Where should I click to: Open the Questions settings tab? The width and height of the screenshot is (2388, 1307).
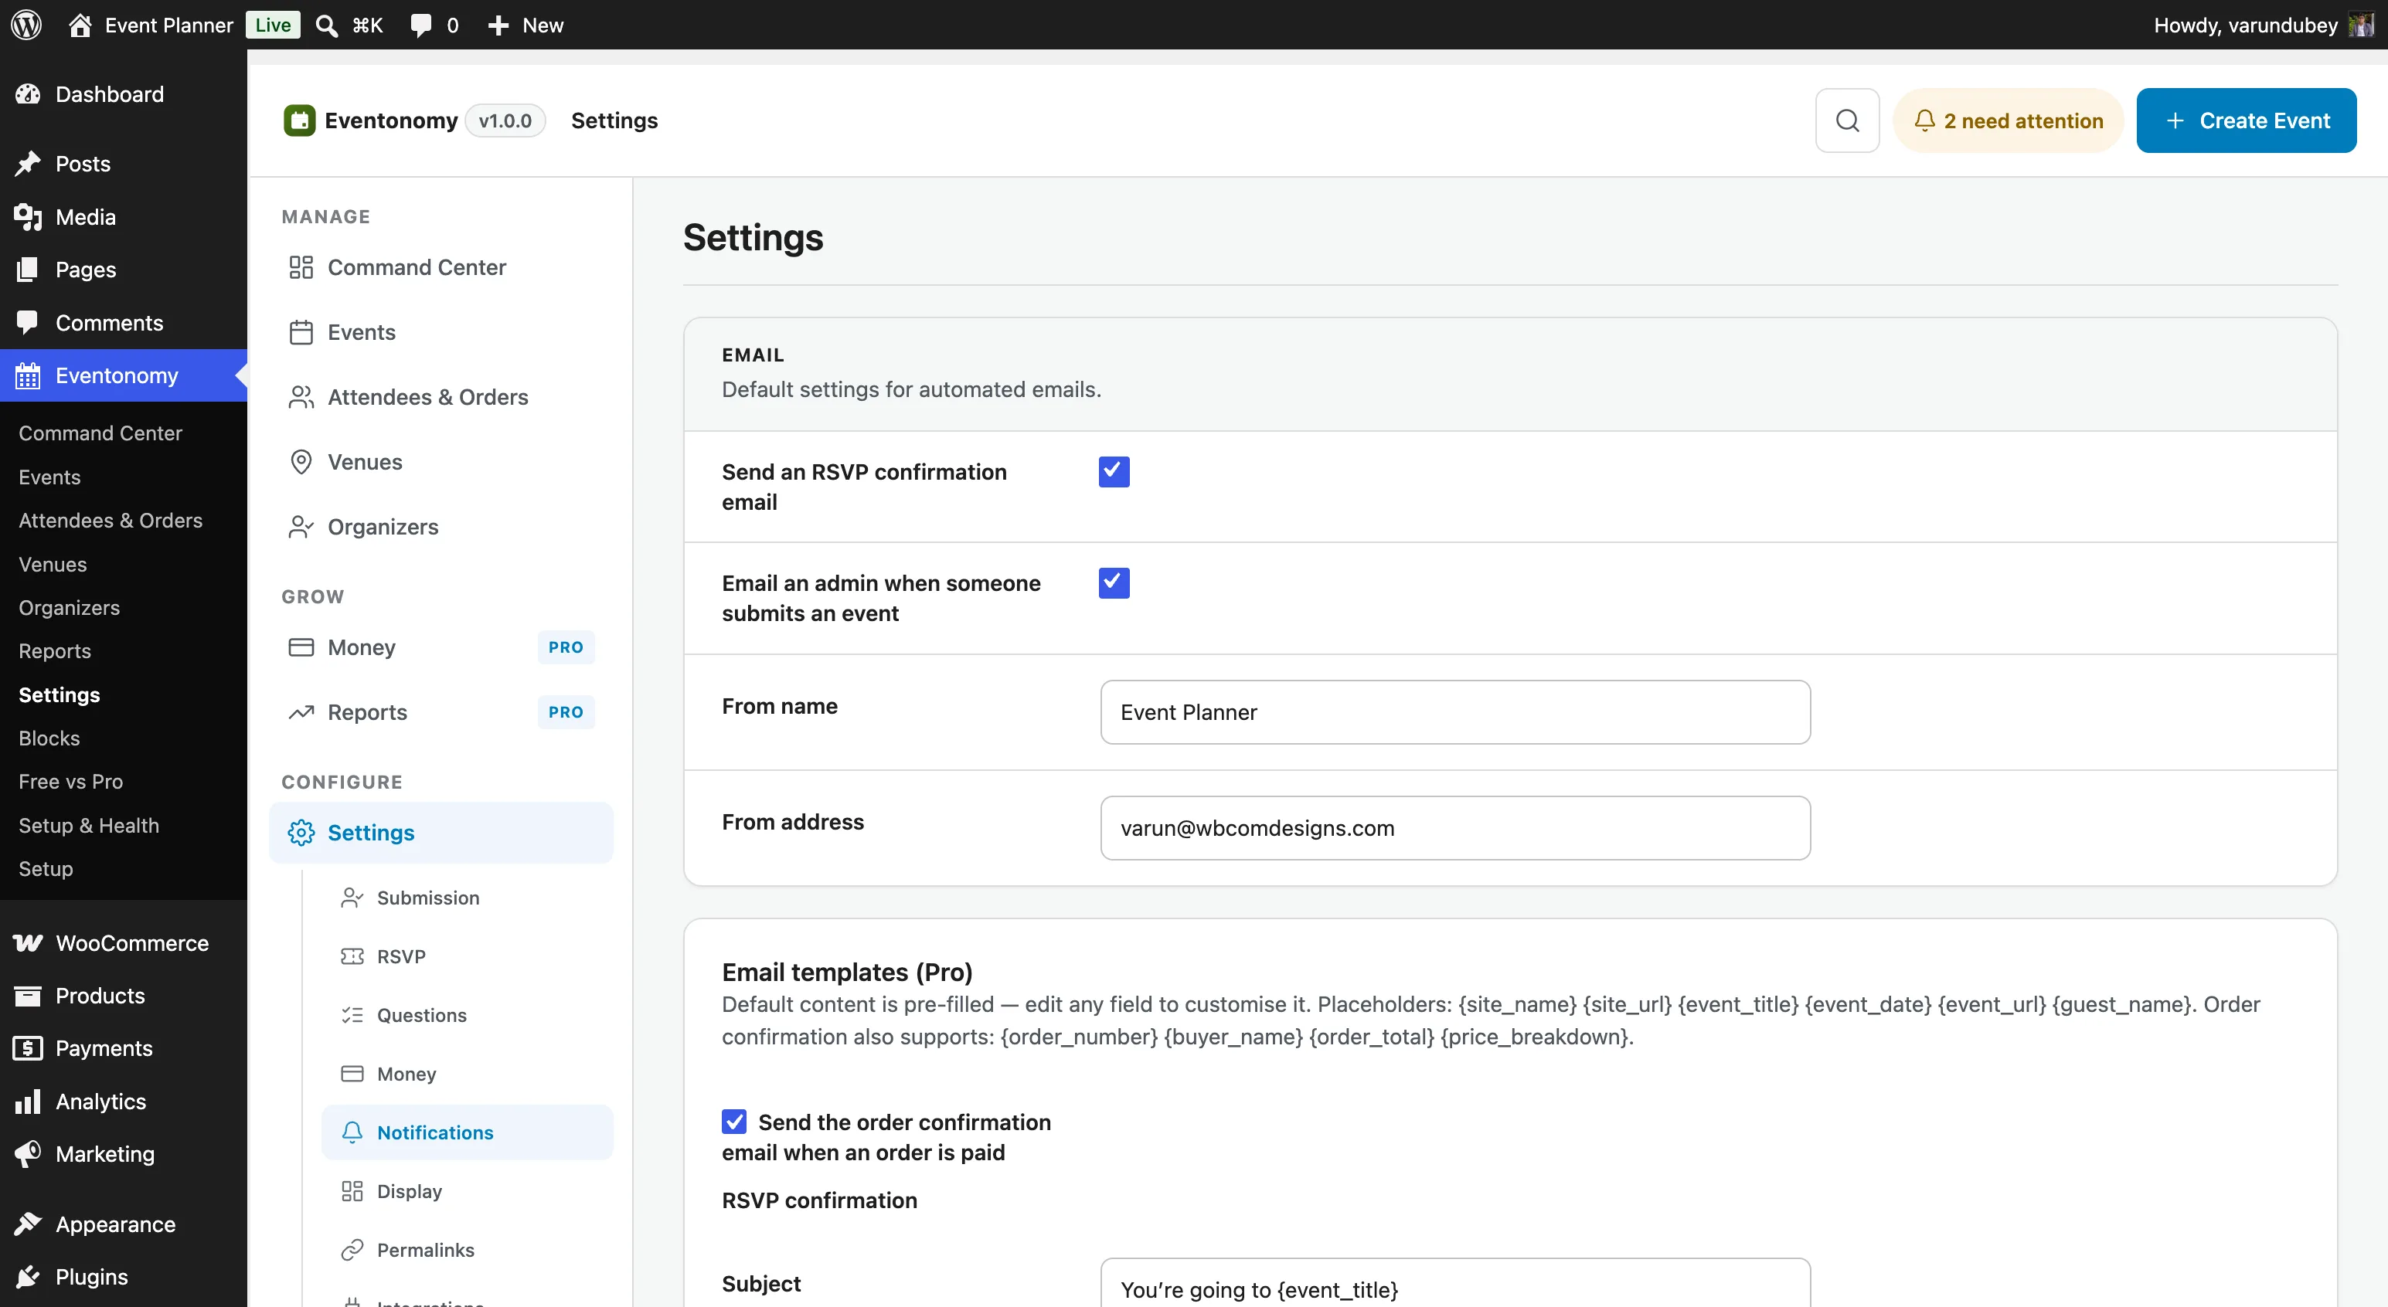coord(468,1015)
